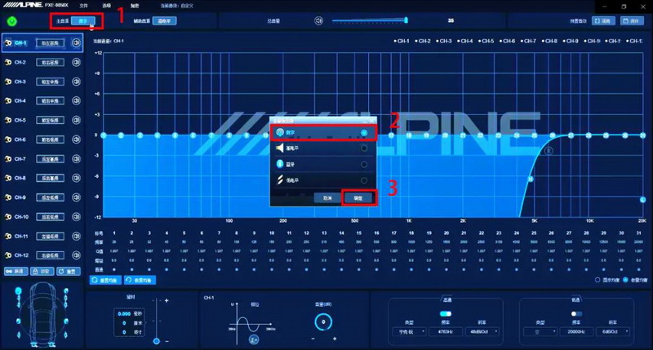
Task: Click the reset button beside the lock
Action: (68, 272)
